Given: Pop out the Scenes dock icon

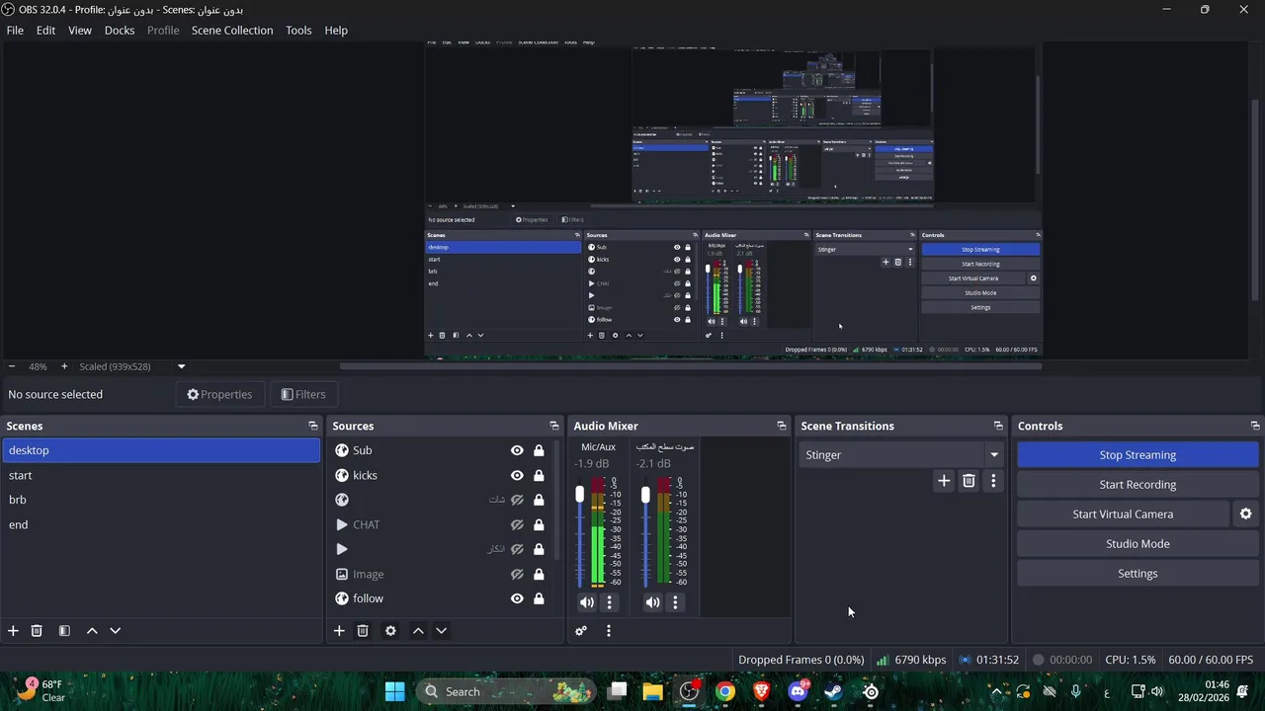Looking at the screenshot, I should click(313, 426).
